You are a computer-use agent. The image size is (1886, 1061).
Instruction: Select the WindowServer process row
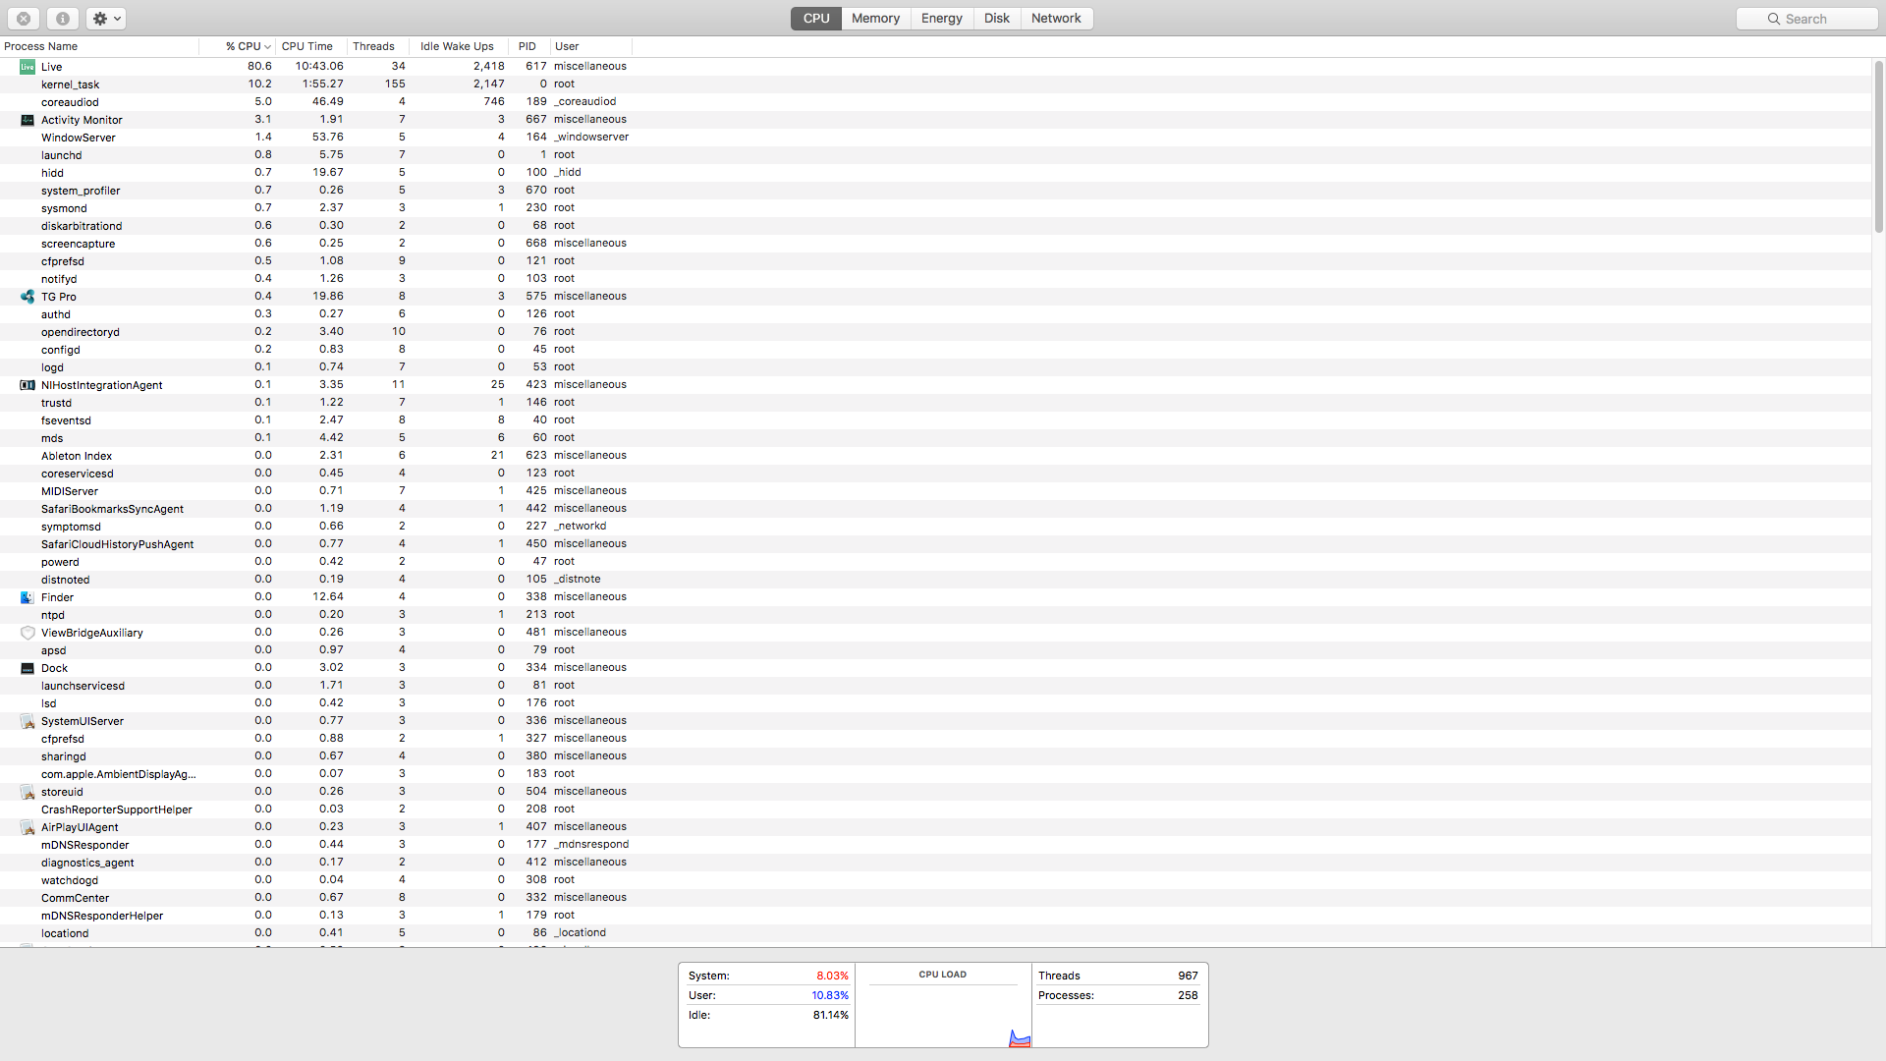click(935, 138)
